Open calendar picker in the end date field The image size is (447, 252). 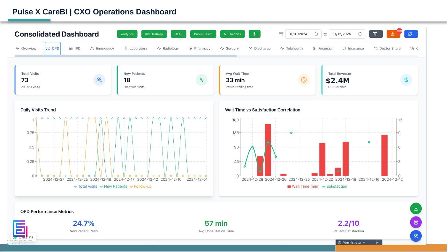click(360, 34)
